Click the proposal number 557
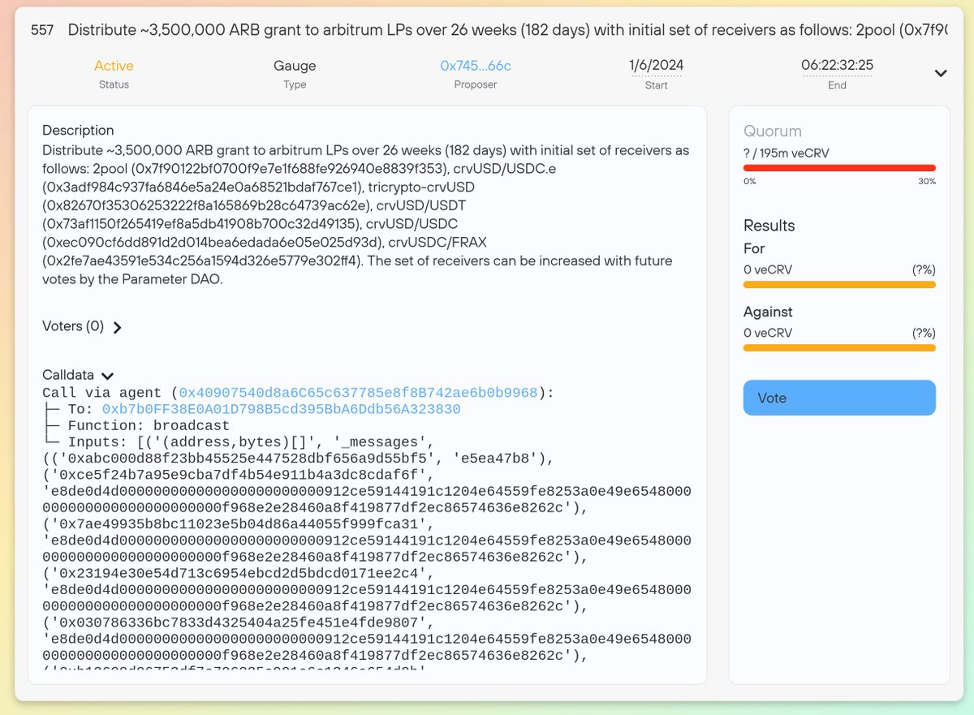The image size is (974, 715). coord(42,30)
